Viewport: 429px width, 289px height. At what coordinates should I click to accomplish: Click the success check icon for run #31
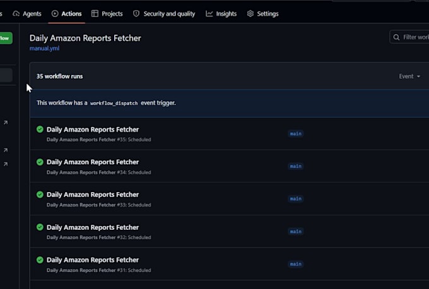pyautogui.click(x=40, y=260)
